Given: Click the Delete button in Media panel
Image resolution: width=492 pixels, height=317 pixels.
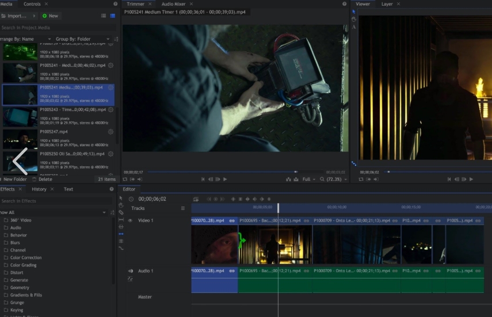Looking at the screenshot, I should pyautogui.click(x=42, y=179).
